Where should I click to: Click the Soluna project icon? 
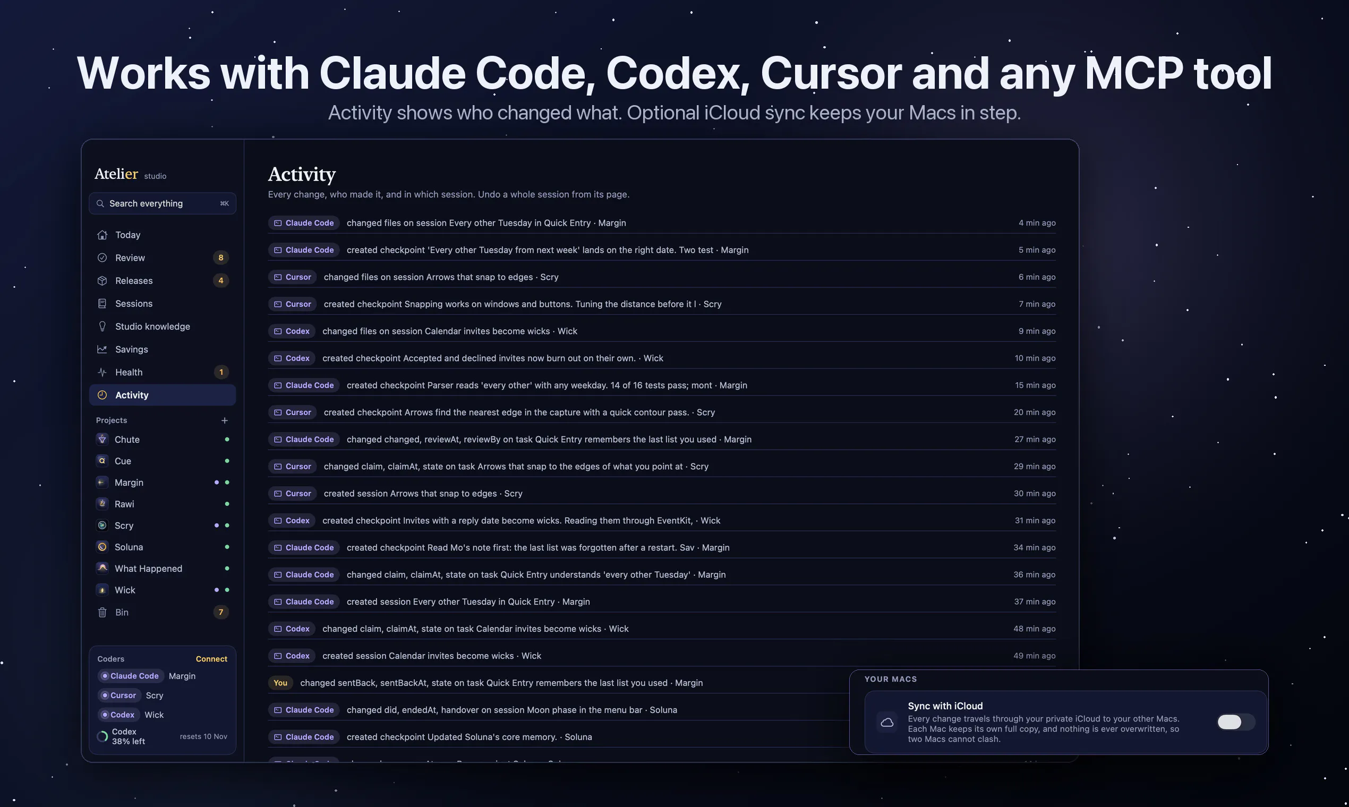102,546
